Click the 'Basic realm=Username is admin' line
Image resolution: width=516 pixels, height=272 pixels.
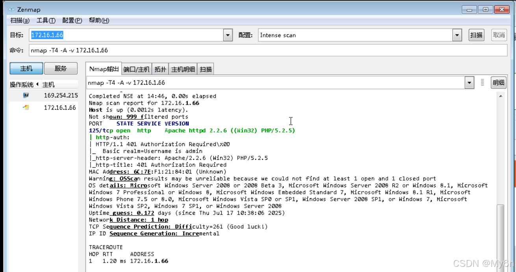[146, 151]
